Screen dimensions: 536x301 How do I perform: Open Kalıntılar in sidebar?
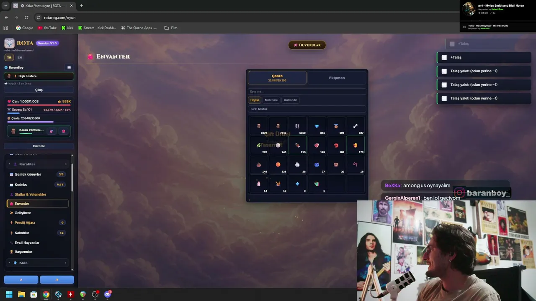pyautogui.click(x=38, y=233)
